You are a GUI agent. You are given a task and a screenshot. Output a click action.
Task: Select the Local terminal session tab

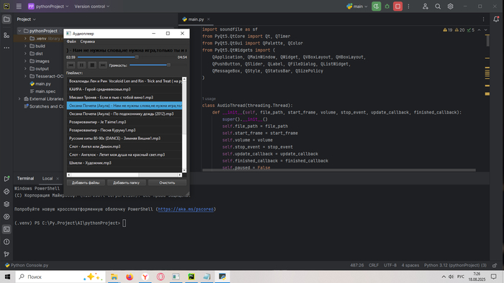pos(48,179)
